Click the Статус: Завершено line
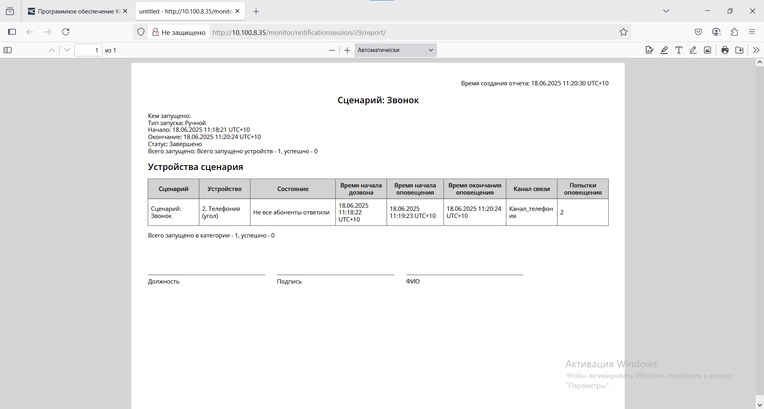Viewport: 764px width, 409px height. coord(175,144)
